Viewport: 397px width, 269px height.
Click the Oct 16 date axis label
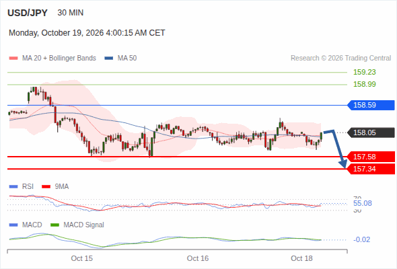[198, 258]
